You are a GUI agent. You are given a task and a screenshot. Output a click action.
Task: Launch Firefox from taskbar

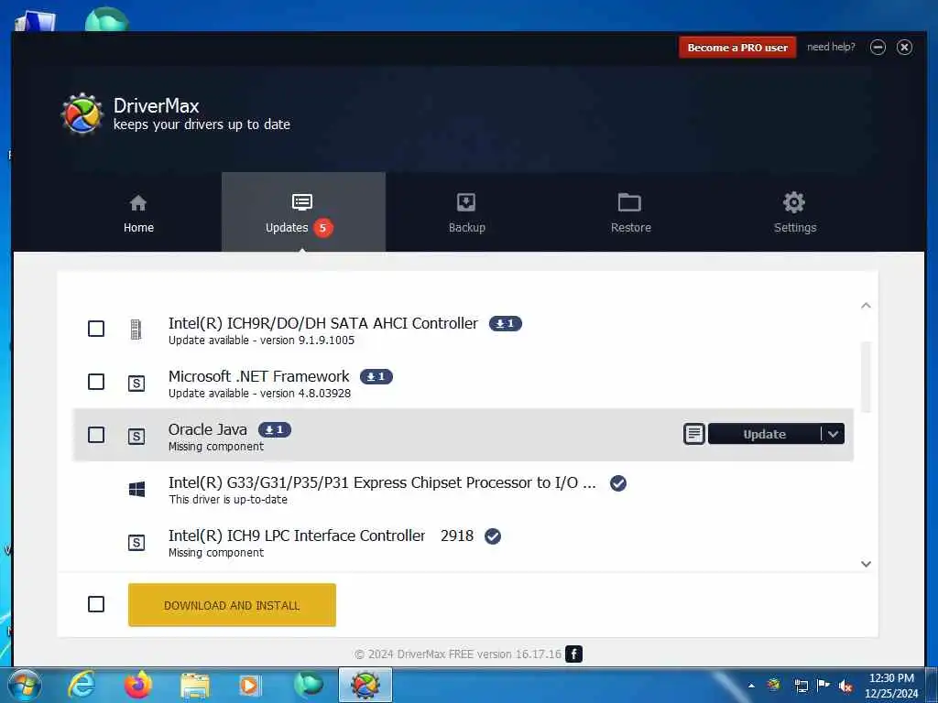click(x=138, y=686)
